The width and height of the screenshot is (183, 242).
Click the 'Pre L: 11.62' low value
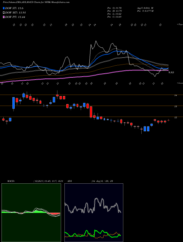115,14
